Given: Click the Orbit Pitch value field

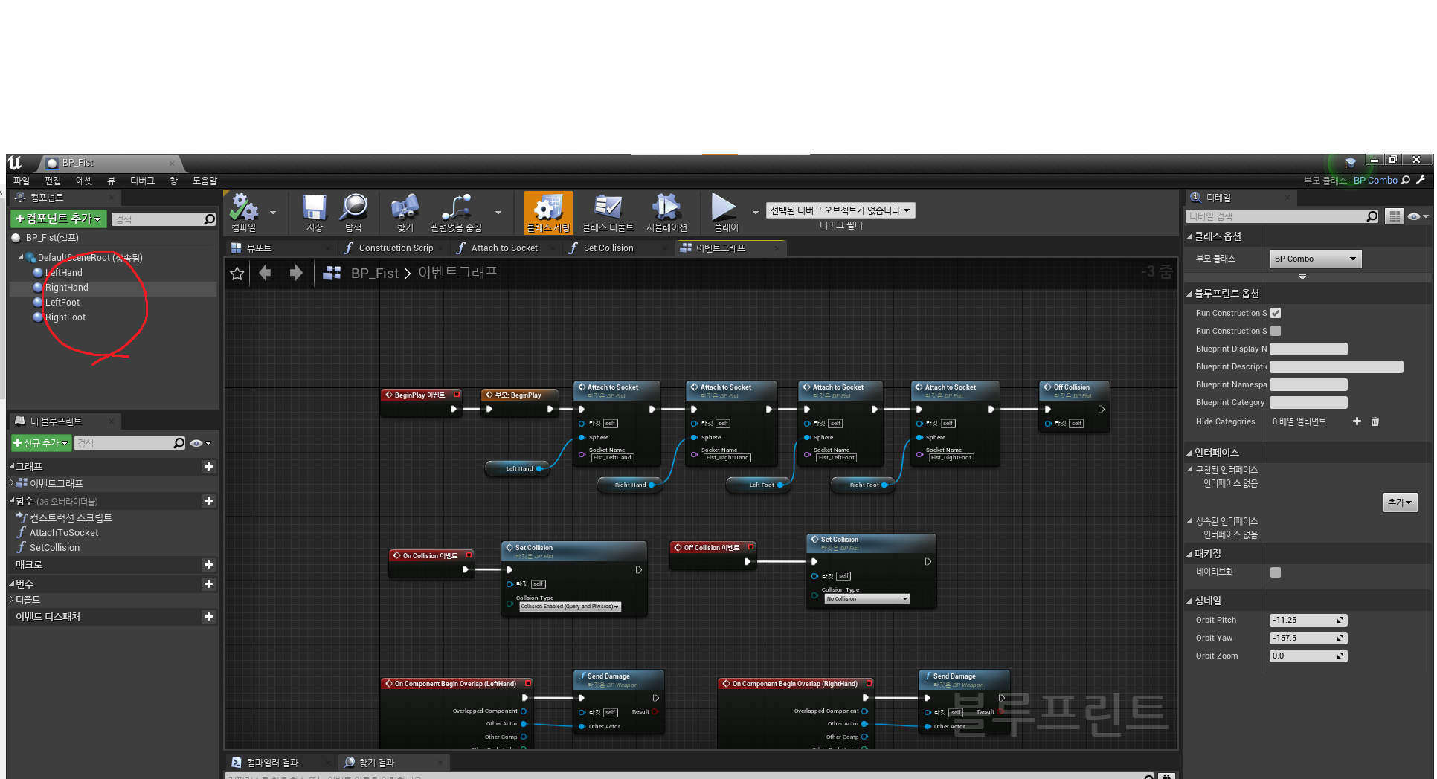Looking at the screenshot, I should 1308,620.
